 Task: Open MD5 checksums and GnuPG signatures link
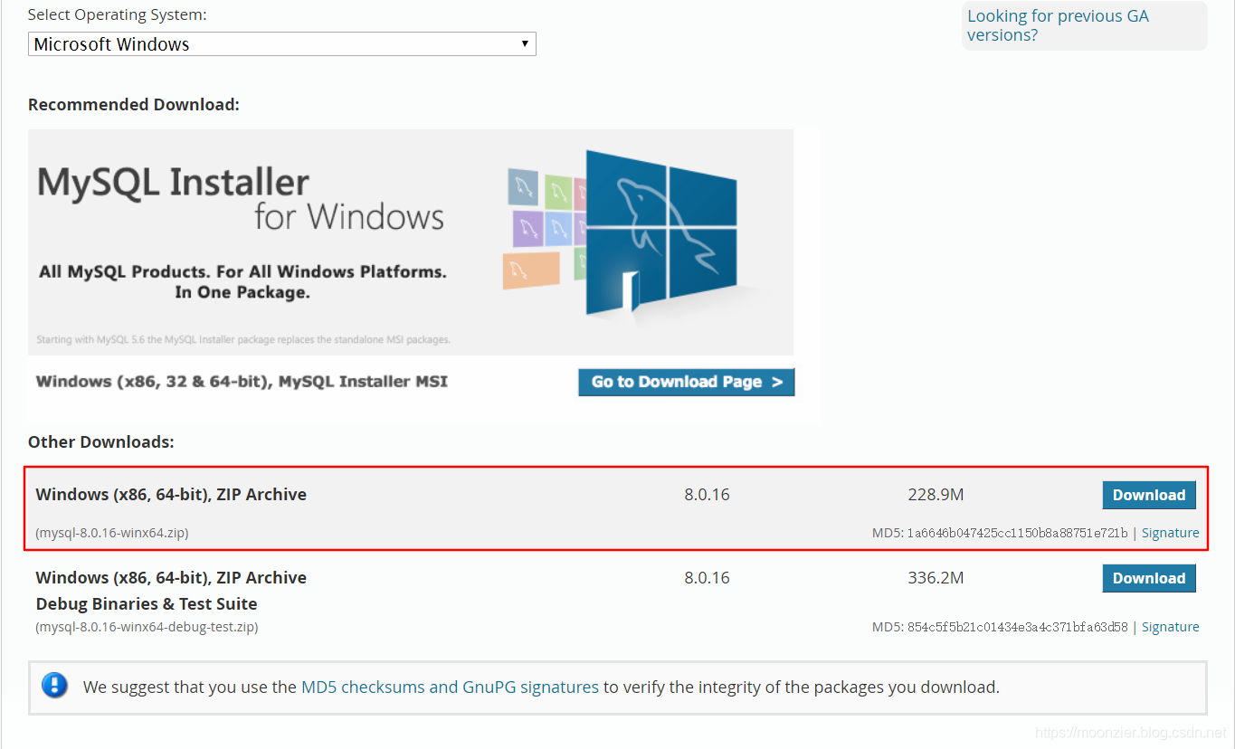pos(450,687)
